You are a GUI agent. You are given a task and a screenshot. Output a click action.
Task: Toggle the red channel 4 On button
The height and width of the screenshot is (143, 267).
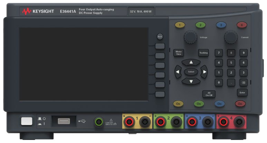[240, 103]
